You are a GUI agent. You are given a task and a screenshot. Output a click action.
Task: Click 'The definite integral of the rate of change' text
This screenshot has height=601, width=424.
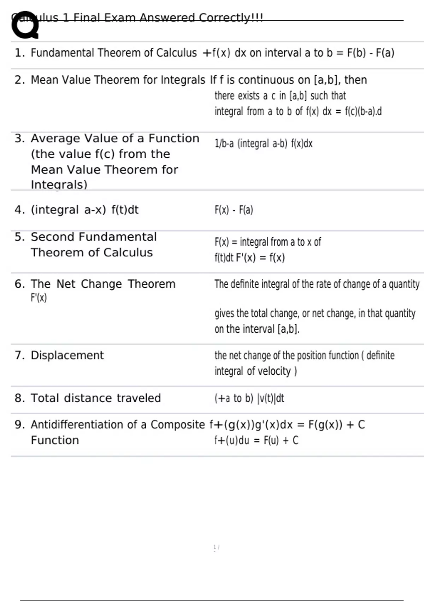(x=317, y=284)
